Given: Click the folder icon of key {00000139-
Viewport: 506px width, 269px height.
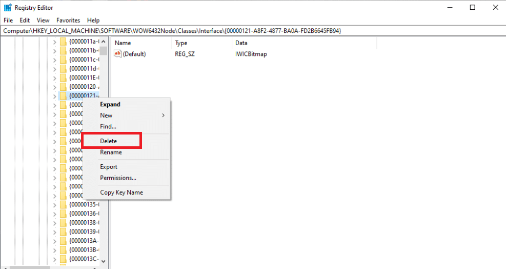Looking at the screenshot, I should click(63, 232).
